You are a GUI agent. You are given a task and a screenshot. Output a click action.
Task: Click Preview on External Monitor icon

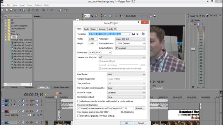click(x=110, y=16)
